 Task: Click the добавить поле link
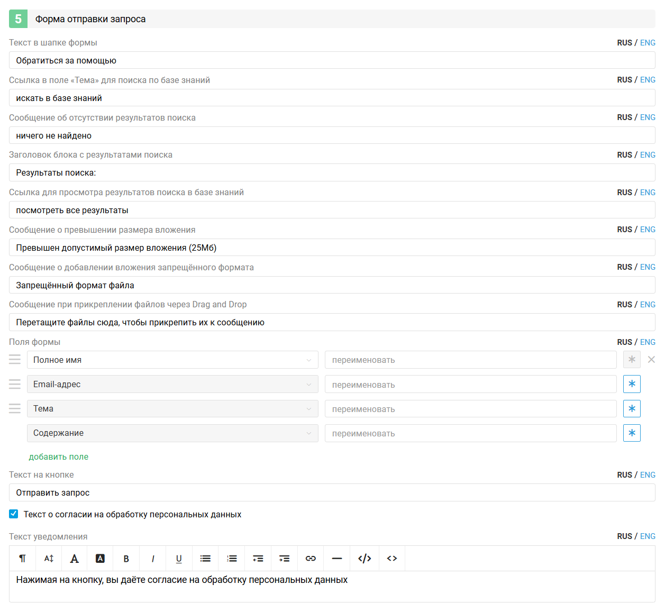coord(58,457)
